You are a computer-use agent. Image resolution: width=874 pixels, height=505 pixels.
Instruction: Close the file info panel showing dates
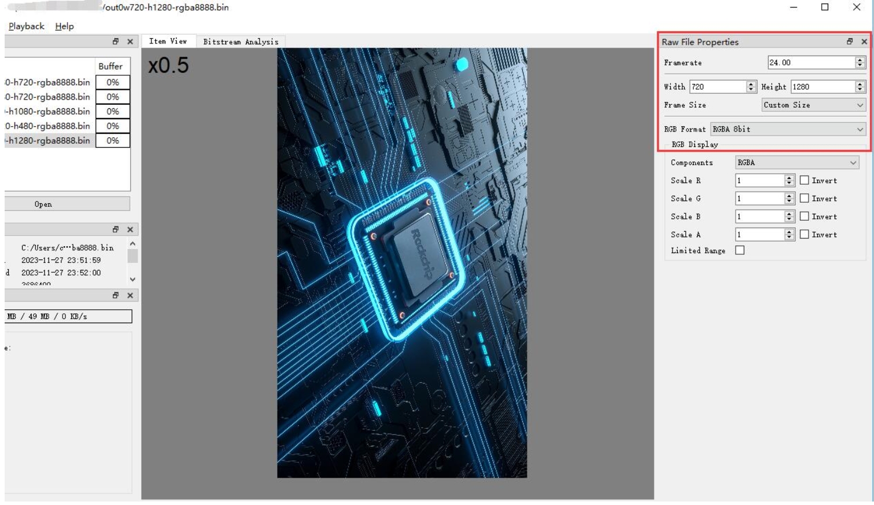coord(130,229)
